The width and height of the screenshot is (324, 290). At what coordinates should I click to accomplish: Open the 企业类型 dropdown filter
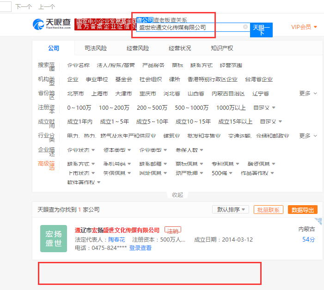pyautogui.click(x=153, y=150)
